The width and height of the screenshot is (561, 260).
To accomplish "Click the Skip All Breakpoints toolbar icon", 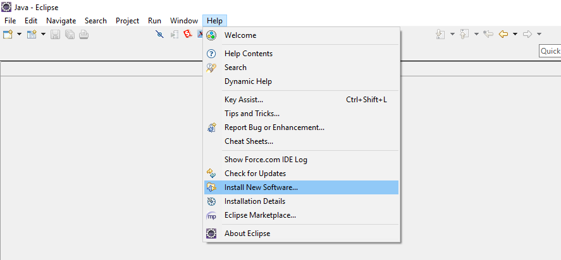I will [x=159, y=34].
